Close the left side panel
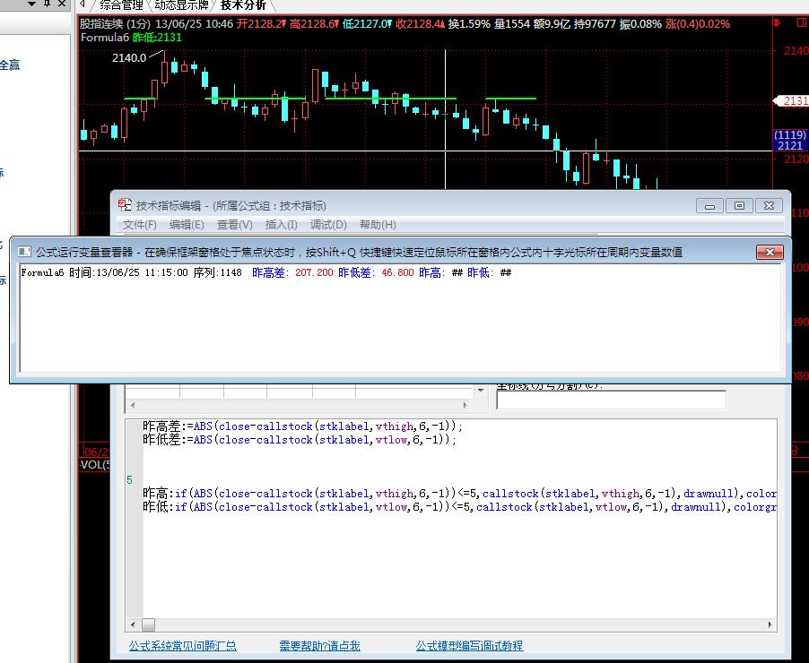 pyautogui.click(x=62, y=4)
